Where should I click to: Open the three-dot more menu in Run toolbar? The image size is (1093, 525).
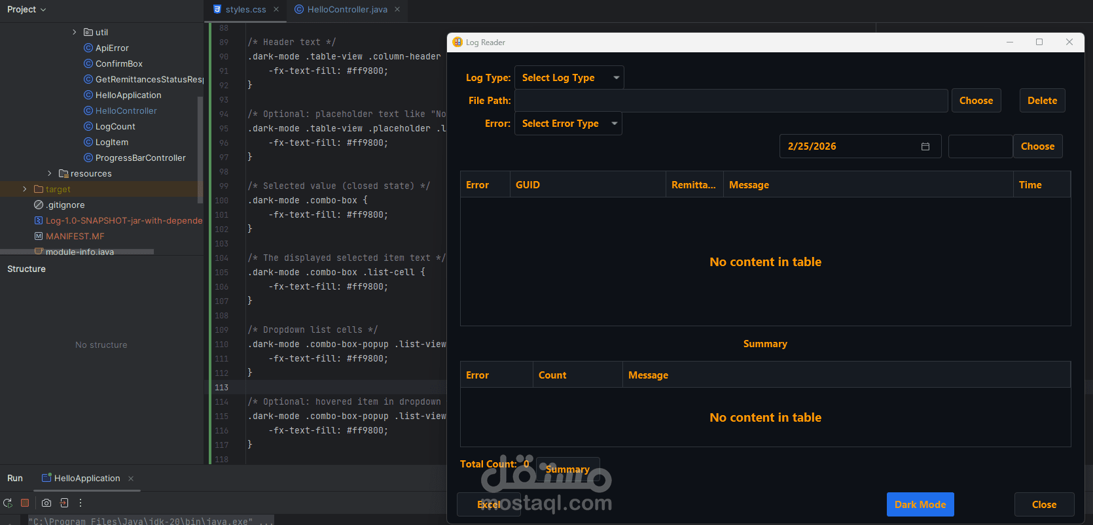81,503
